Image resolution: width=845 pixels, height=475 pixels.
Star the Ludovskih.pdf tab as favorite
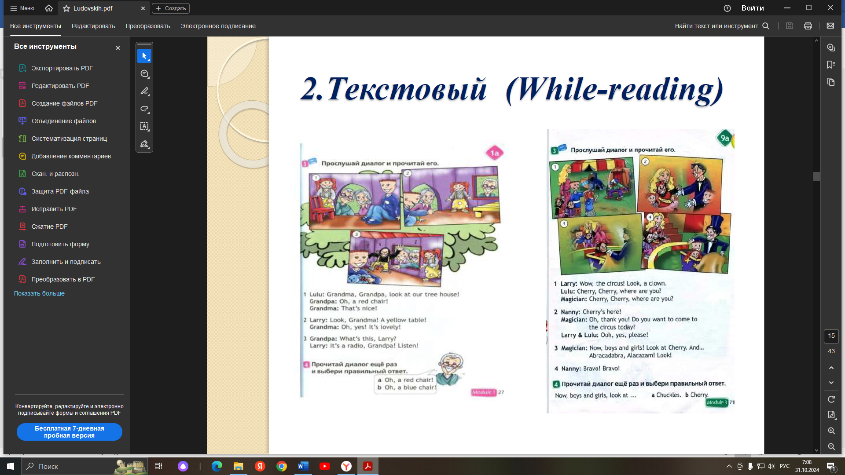click(x=66, y=8)
